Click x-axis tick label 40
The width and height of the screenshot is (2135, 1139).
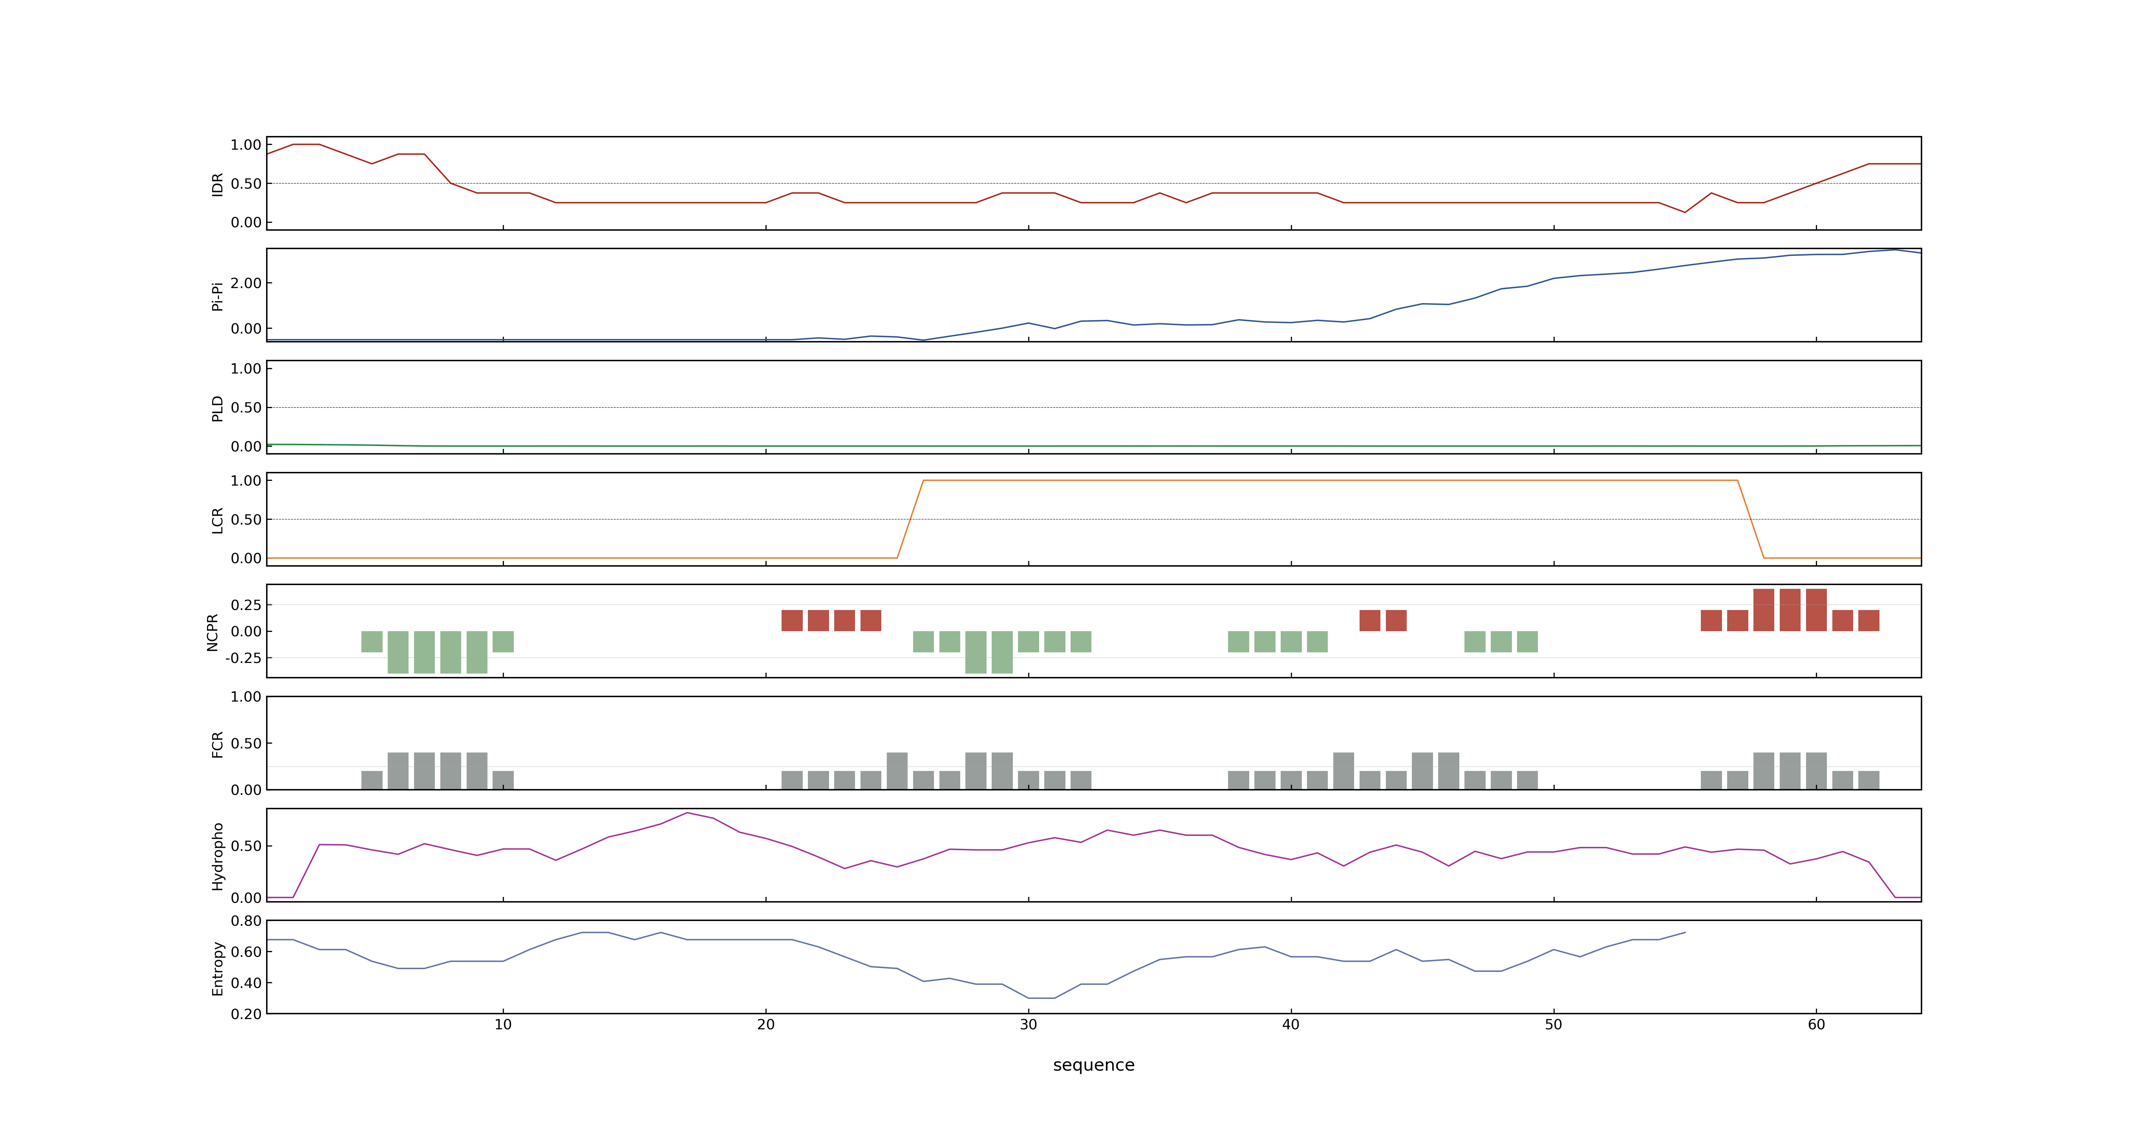[1291, 1025]
